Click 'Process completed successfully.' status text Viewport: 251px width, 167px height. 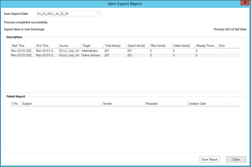26,22
